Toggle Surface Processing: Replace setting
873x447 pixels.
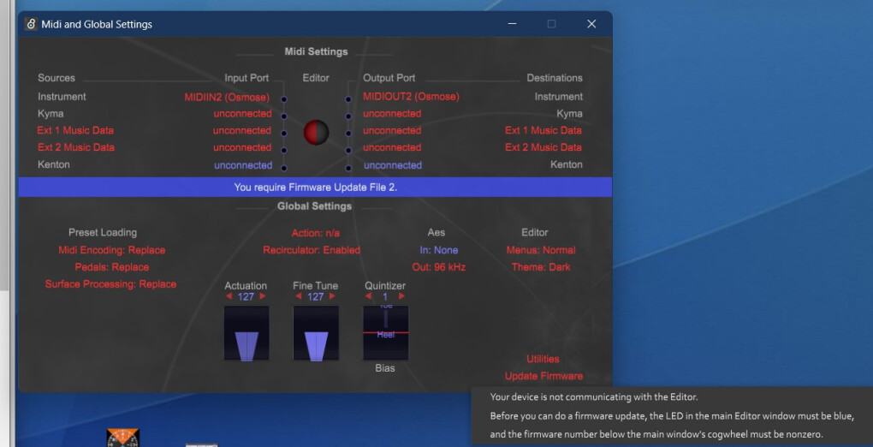pyautogui.click(x=110, y=284)
